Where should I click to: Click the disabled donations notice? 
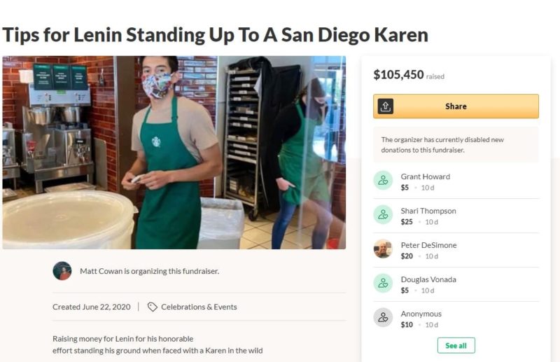456,145
